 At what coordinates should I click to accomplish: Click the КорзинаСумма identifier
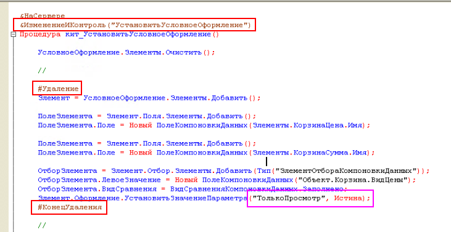point(321,153)
